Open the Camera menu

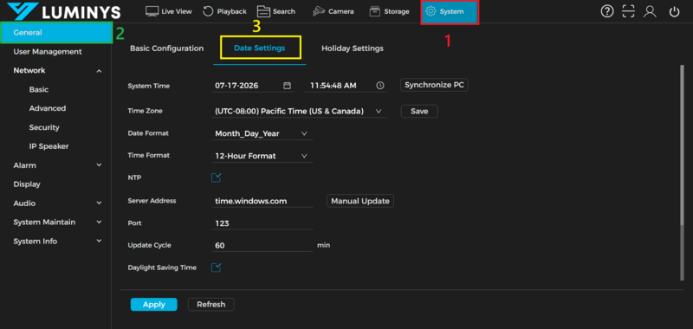(334, 11)
